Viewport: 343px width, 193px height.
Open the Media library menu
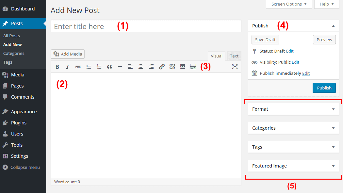click(23, 75)
